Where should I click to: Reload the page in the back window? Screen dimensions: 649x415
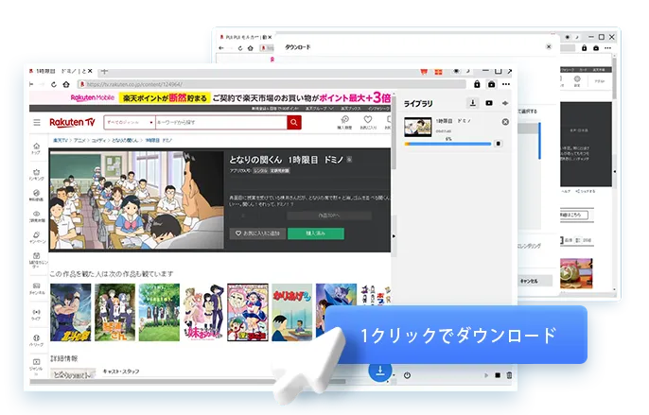(240, 48)
